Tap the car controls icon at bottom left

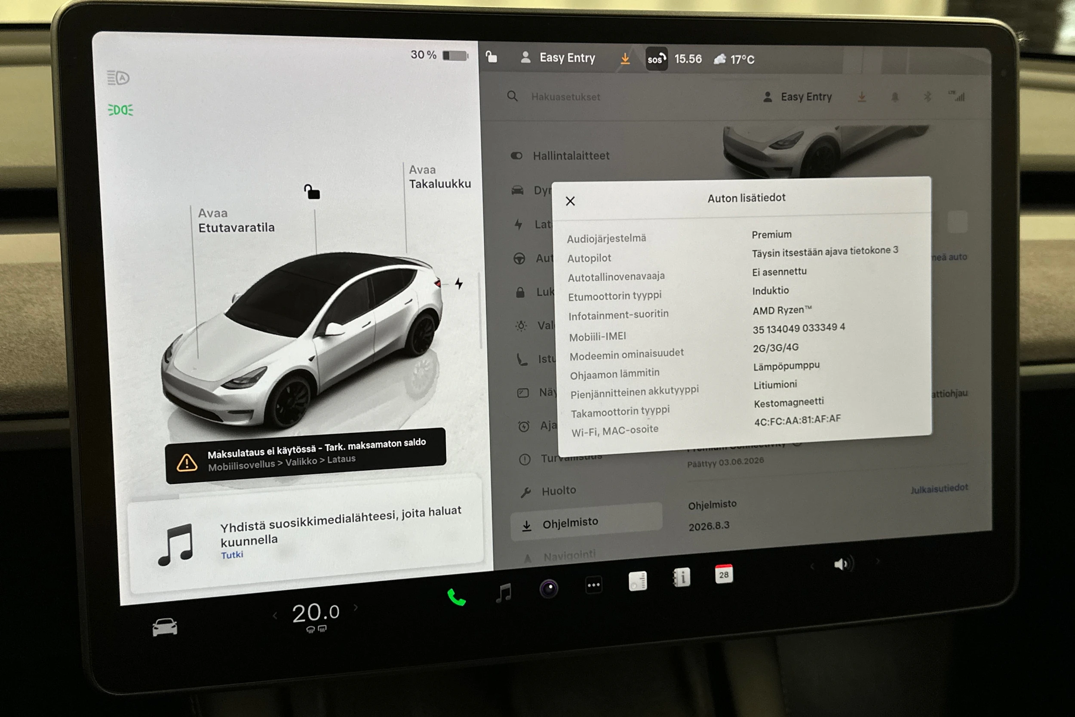click(x=165, y=628)
